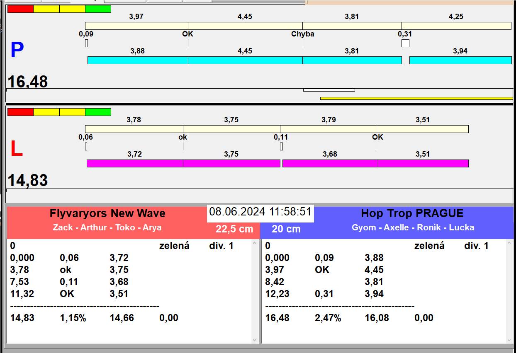
Task: Click the small marker under 0,11 in lane L
Action: point(281,146)
